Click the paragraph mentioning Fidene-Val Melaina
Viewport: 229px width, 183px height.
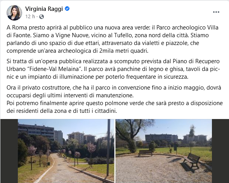click(113, 69)
